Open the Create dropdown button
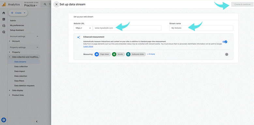 point(18,13)
